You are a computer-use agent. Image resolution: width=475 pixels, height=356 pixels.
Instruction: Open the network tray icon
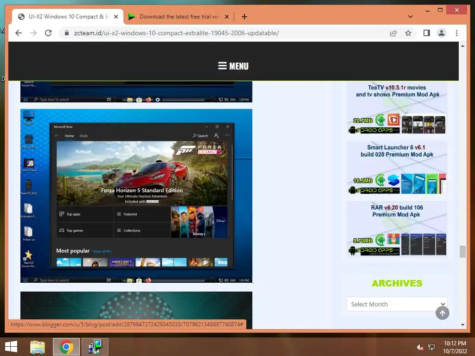[x=431, y=347]
